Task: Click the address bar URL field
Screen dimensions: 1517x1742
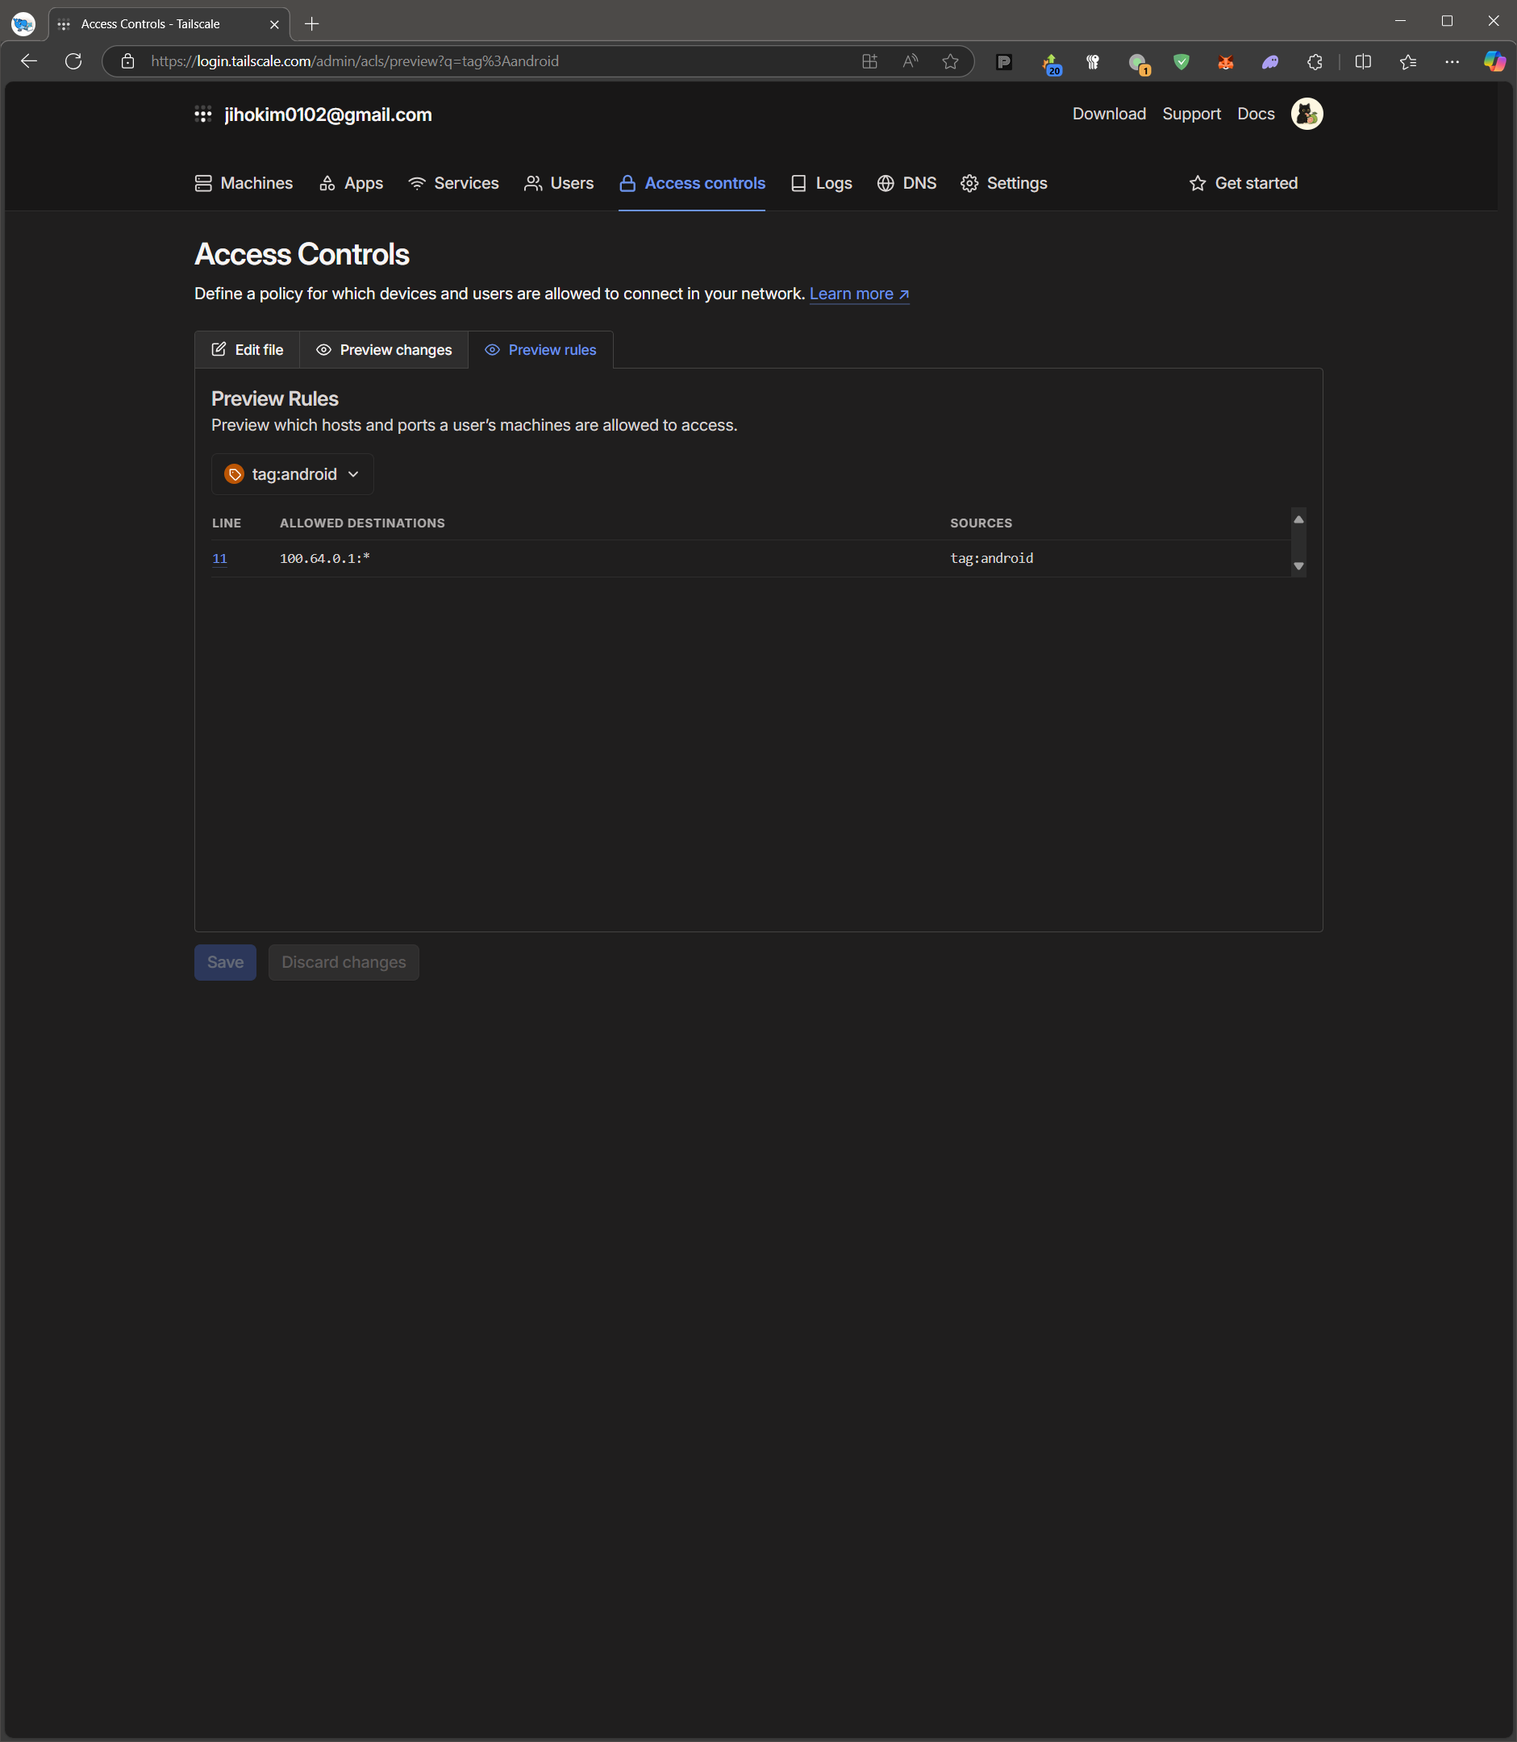Action: [x=491, y=61]
